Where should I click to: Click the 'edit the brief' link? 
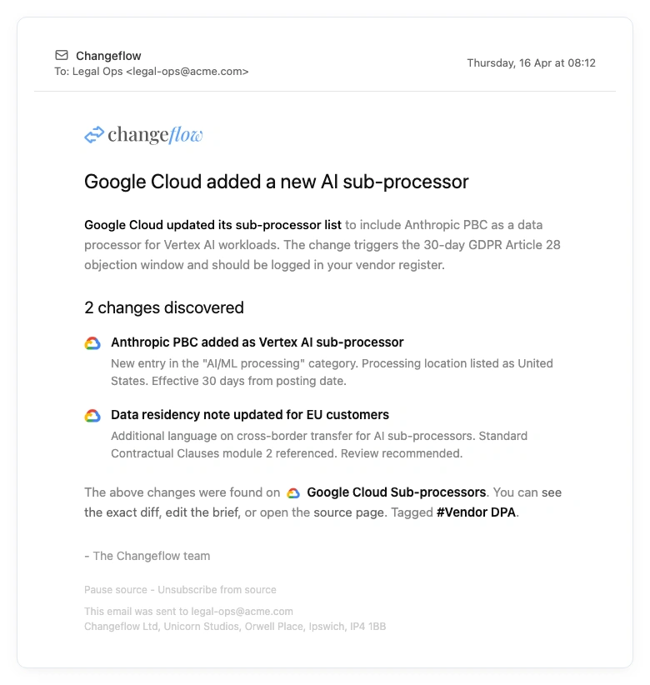pos(202,512)
